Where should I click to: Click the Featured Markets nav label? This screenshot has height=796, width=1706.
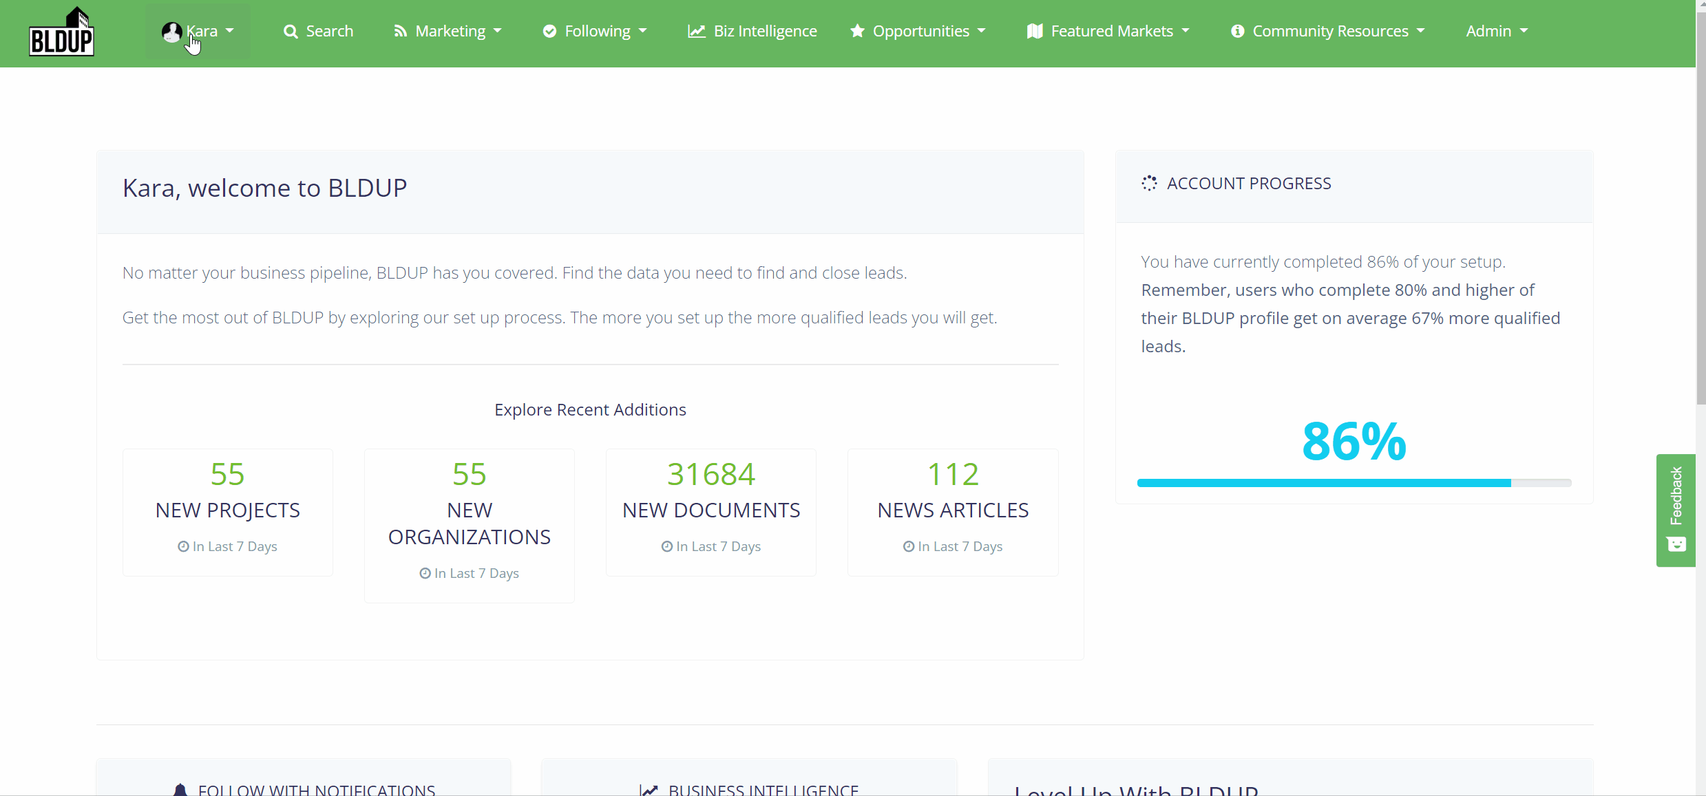pyautogui.click(x=1112, y=32)
